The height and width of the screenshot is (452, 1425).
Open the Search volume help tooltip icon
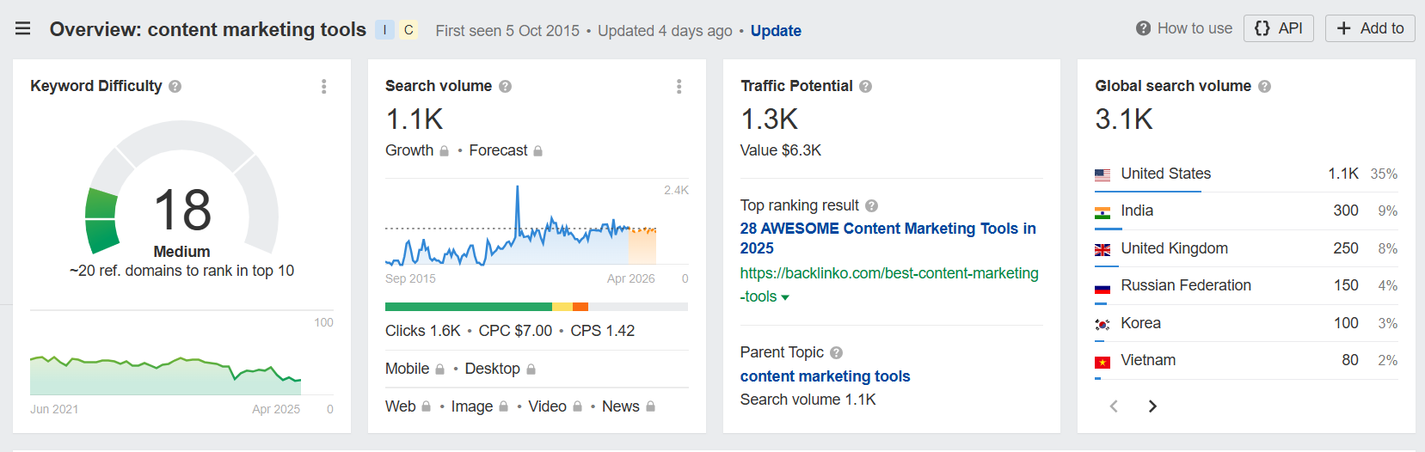tap(506, 86)
